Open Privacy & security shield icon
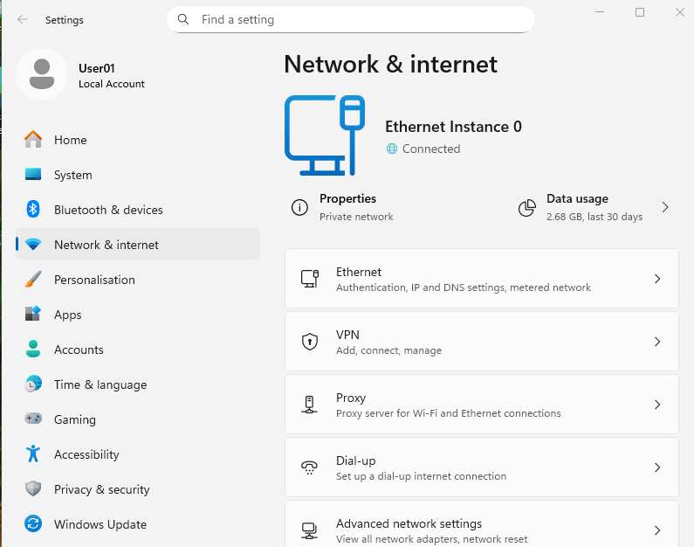The height and width of the screenshot is (547, 694). click(x=33, y=489)
